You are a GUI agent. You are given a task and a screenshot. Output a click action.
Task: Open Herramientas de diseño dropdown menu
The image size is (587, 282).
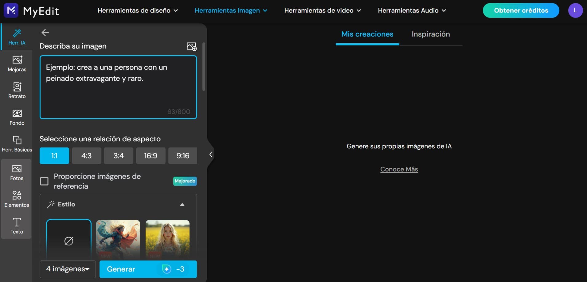(x=138, y=10)
